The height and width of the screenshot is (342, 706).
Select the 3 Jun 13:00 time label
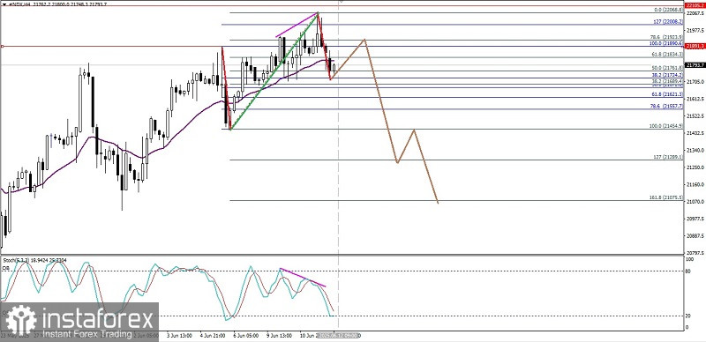tap(180, 336)
